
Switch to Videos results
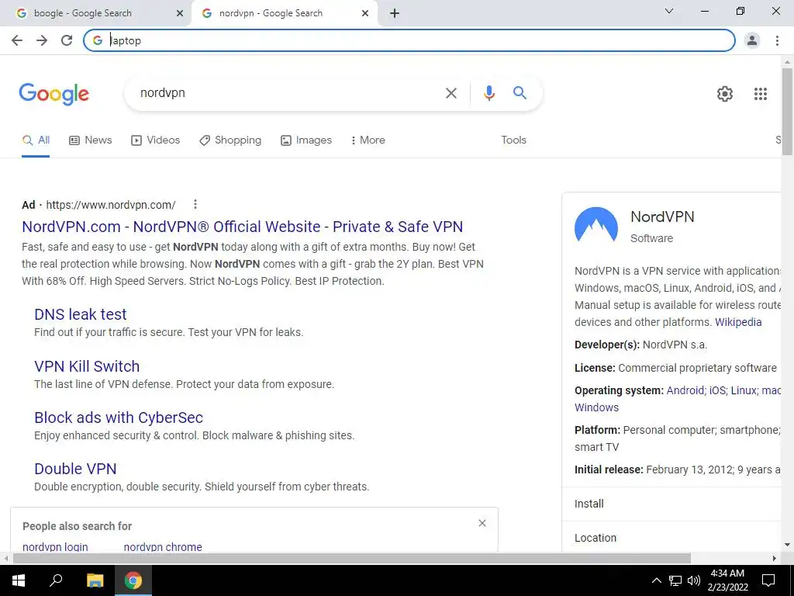155,140
